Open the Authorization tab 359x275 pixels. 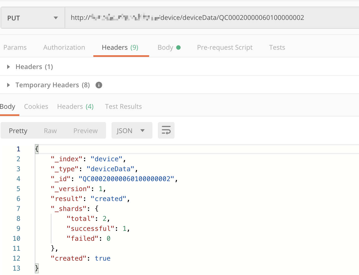[x=64, y=47]
